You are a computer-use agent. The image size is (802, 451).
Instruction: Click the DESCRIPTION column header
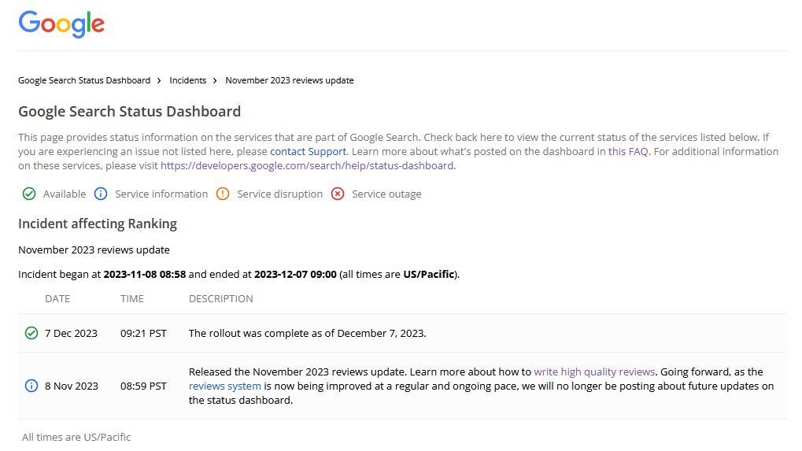pyautogui.click(x=221, y=298)
